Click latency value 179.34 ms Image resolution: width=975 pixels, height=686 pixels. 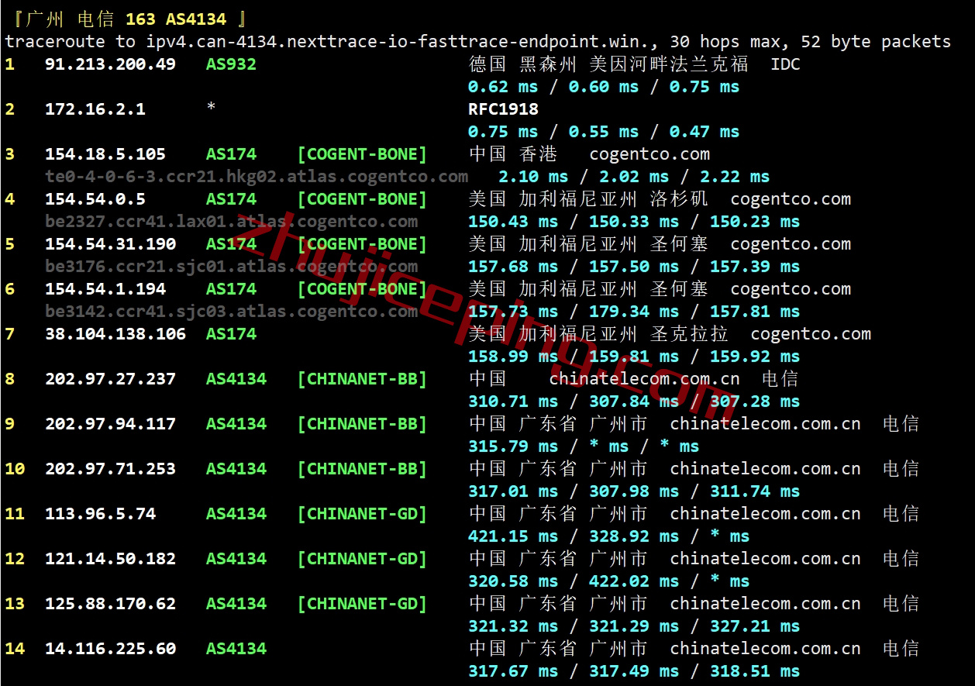pyautogui.click(x=634, y=312)
